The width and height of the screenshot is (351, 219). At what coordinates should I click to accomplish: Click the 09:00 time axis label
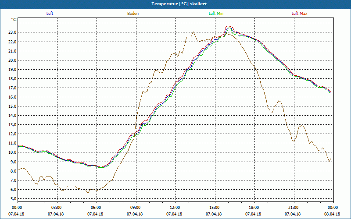coord(136,208)
